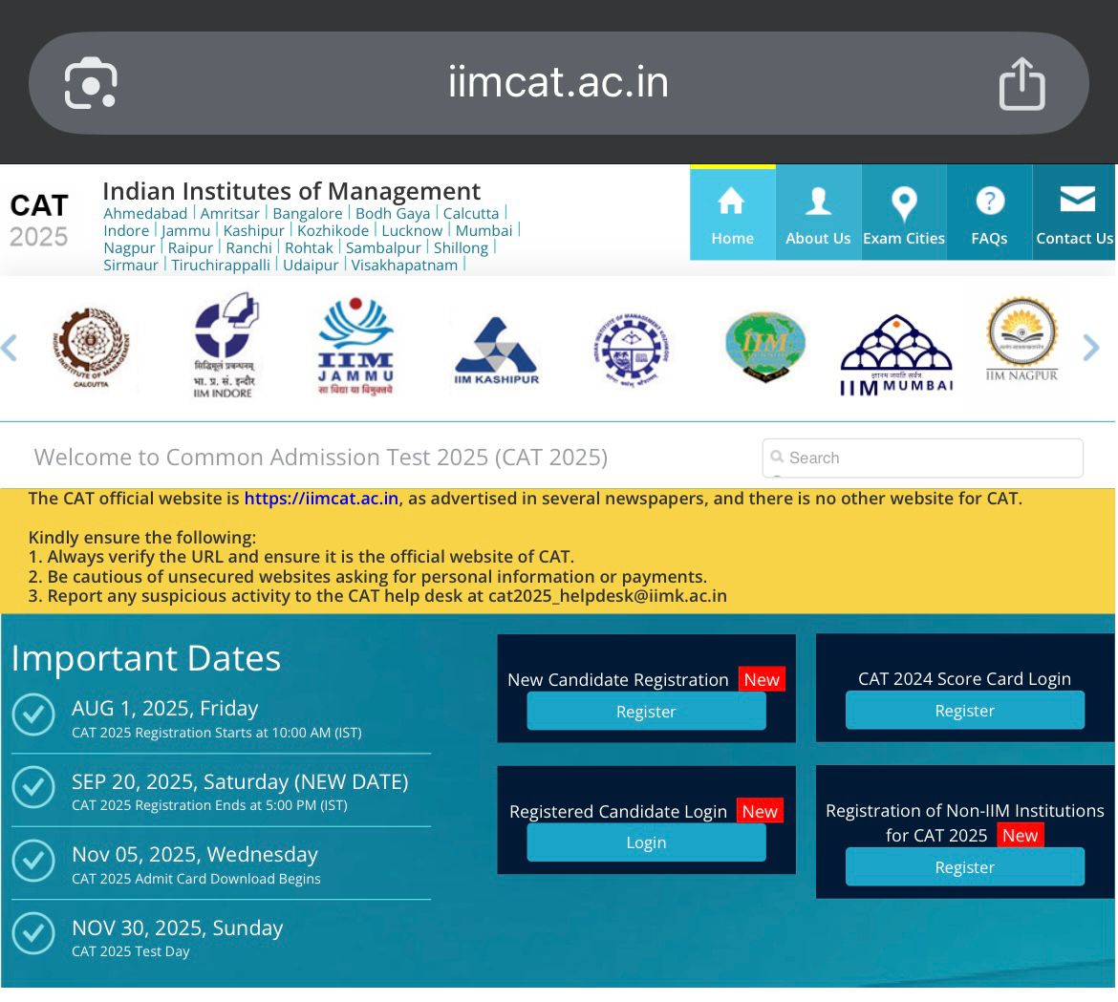The image size is (1118, 1002).
Task: Click the IIM Mumbai logo
Action: [896, 355]
